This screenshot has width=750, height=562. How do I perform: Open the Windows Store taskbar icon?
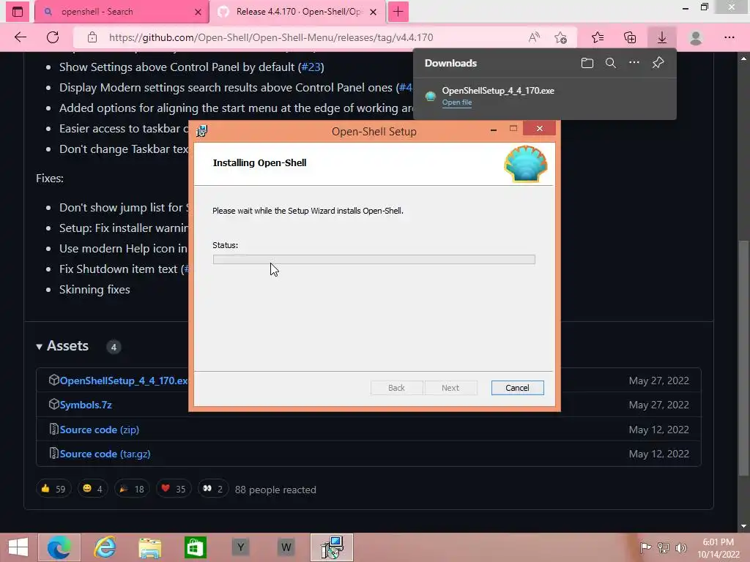(195, 547)
